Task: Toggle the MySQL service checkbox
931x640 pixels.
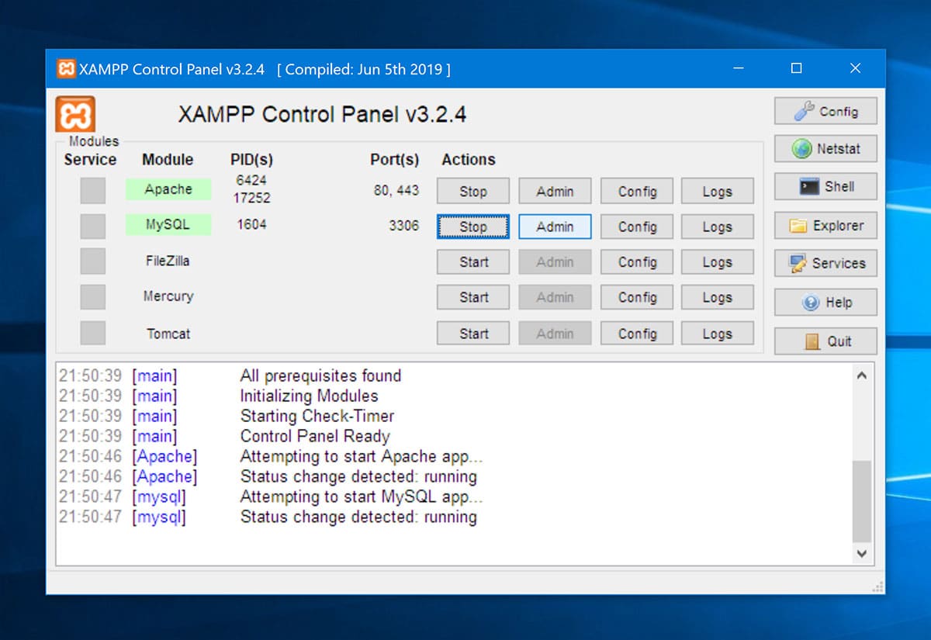Action: 93,226
